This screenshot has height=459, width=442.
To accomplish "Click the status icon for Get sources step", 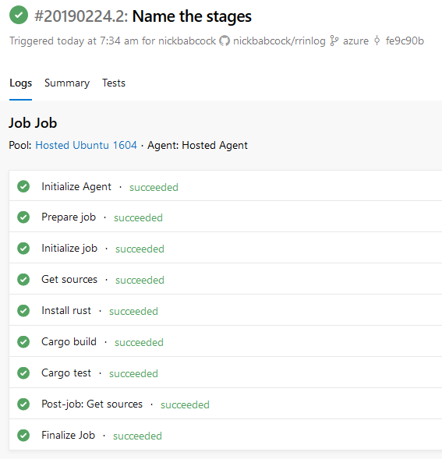I will point(23,279).
